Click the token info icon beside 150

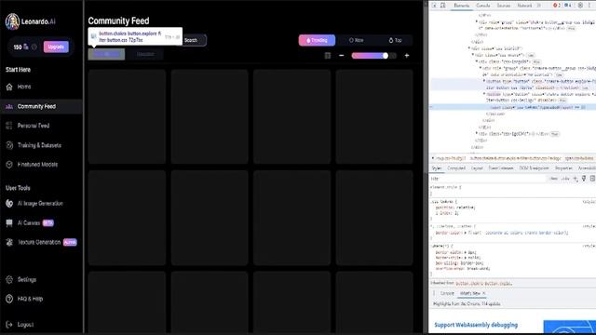tap(34, 47)
